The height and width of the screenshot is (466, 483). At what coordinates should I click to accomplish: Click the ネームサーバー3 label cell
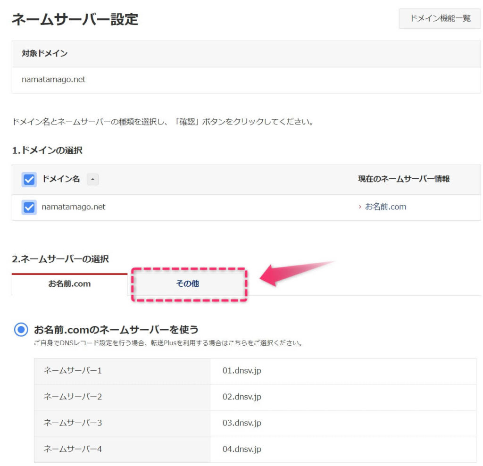tap(122, 423)
